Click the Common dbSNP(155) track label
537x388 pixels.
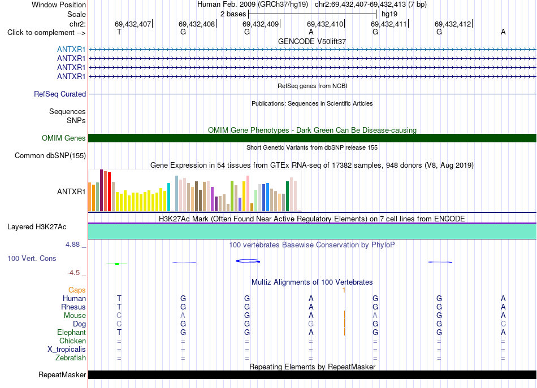50,156
